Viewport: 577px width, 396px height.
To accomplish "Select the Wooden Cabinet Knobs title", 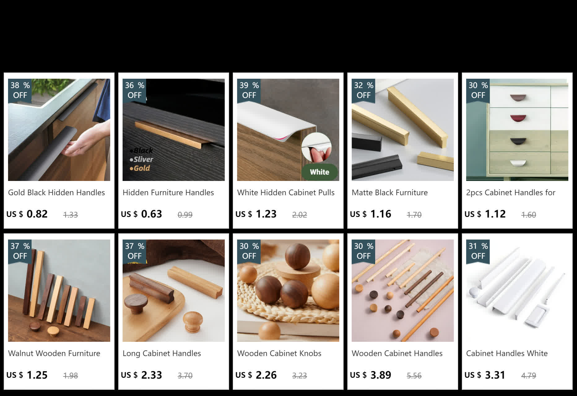I will click(279, 353).
